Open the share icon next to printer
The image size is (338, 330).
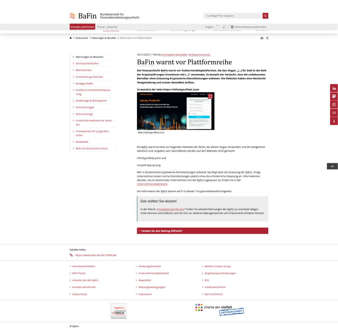click(267, 38)
